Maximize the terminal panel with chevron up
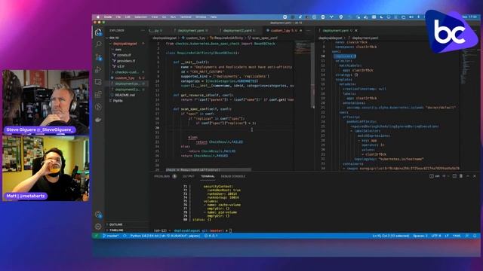This screenshot has height=271, width=483. click(468, 176)
